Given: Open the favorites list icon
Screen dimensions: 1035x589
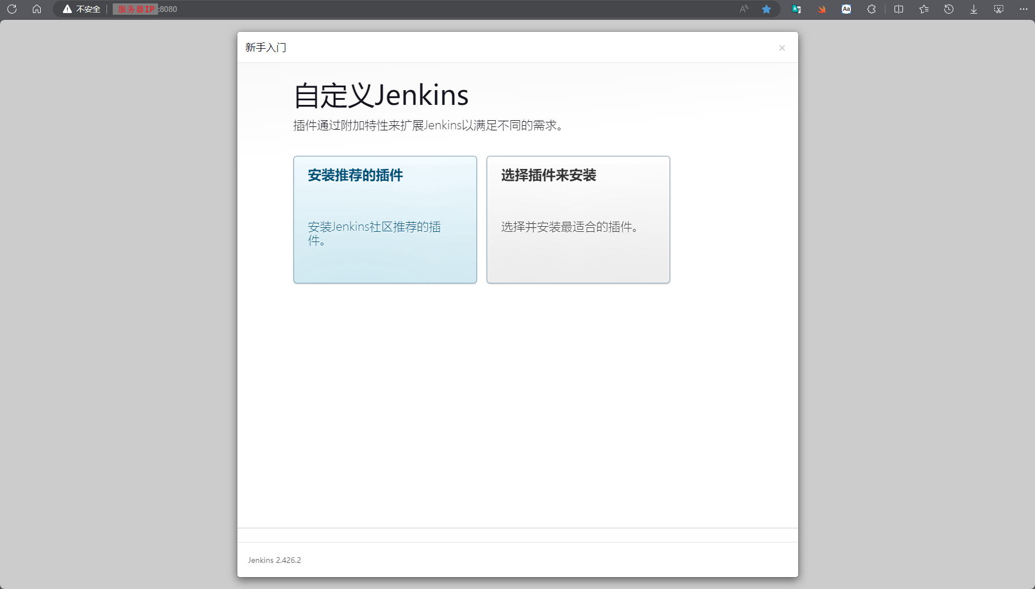Looking at the screenshot, I should pos(924,9).
